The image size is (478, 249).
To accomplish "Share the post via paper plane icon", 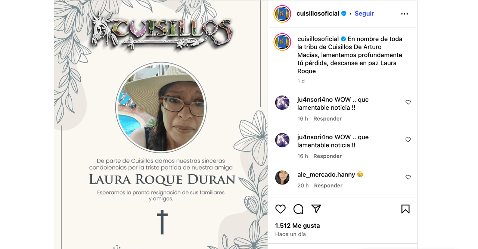I will click(316, 209).
